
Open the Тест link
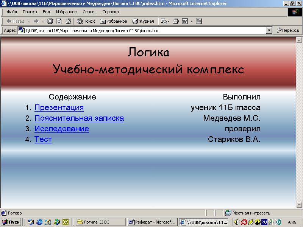[x=43, y=139]
